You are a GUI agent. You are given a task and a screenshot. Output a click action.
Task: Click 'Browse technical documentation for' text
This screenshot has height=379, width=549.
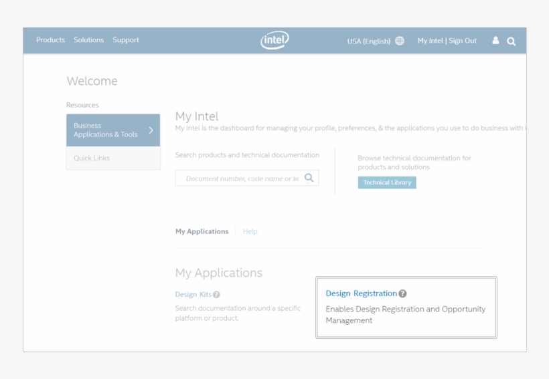tap(414, 158)
